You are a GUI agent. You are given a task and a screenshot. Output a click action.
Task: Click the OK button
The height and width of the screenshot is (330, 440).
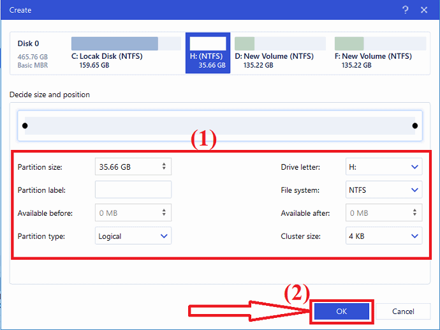click(x=342, y=311)
